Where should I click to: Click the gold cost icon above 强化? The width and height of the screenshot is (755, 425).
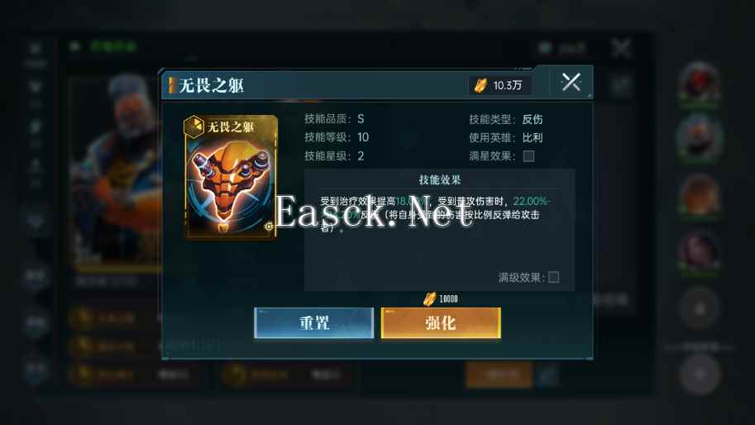429,298
